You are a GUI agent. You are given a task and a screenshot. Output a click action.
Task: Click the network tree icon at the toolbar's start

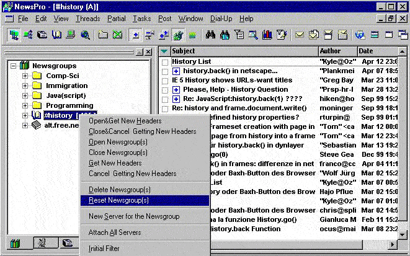[x=14, y=35]
